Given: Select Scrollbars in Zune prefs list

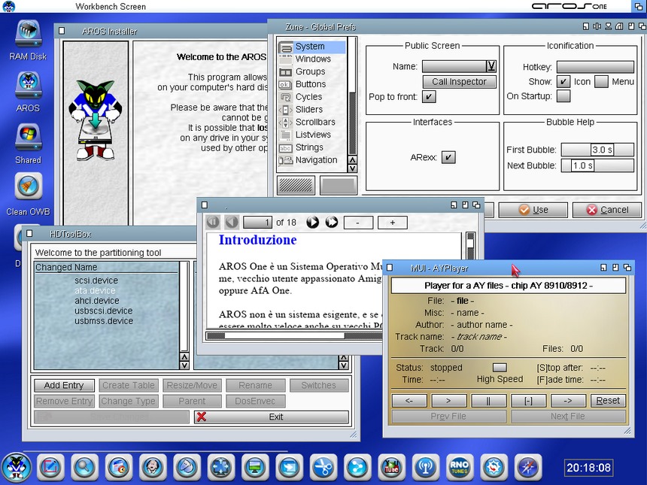Looking at the screenshot, I should (x=312, y=122).
